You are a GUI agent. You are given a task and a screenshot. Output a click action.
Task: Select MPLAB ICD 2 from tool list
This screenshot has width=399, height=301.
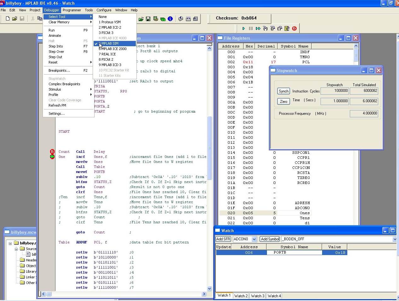[115, 27]
